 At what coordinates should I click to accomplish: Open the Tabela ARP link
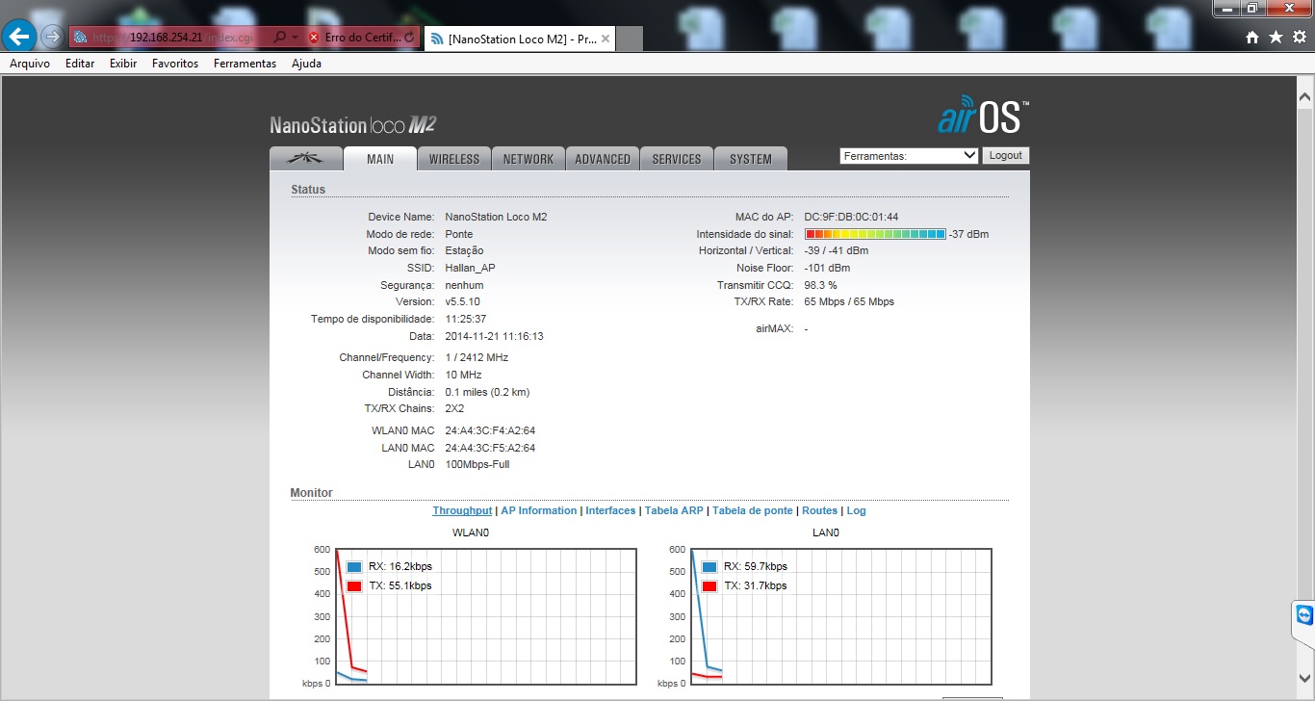click(674, 510)
